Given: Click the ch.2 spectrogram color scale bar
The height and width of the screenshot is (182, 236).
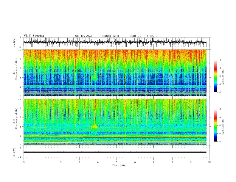Looking at the screenshot, I should 215,125.
